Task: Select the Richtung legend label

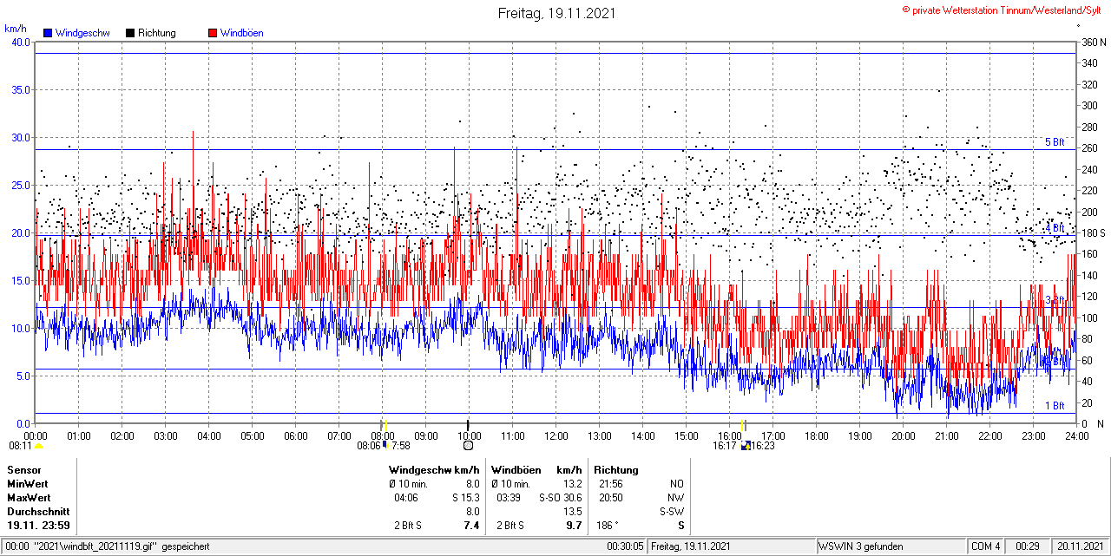Action: (156, 33)
